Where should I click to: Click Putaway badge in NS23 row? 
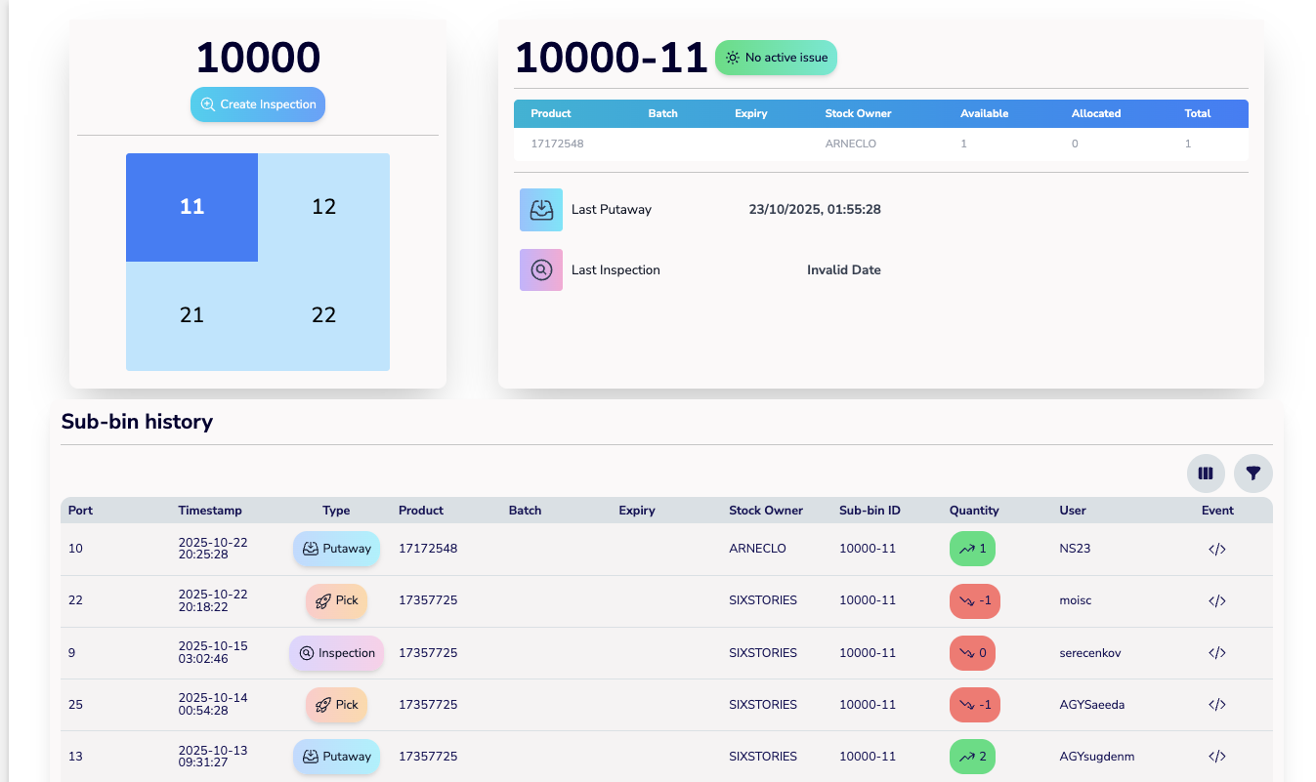(336, 549)
